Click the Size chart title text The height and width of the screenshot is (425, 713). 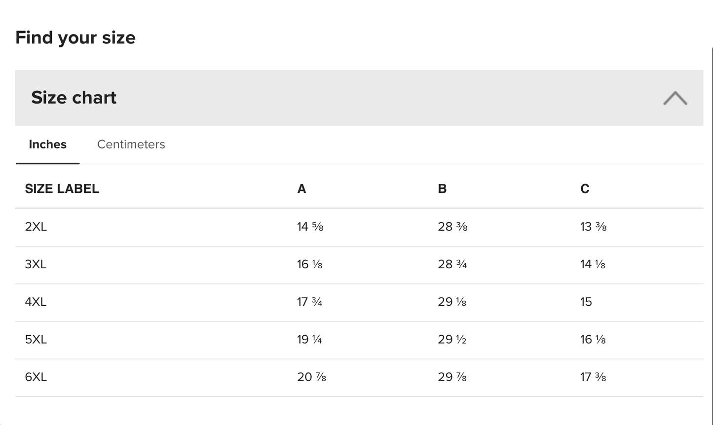tap(74, 98)
